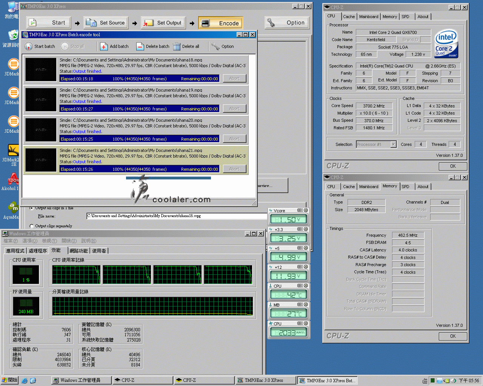Click the File name path input field
This screenshot has height=386, width=483.
click(x=177, y=216)
